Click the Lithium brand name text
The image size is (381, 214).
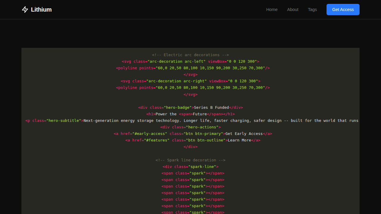point(41,10)
